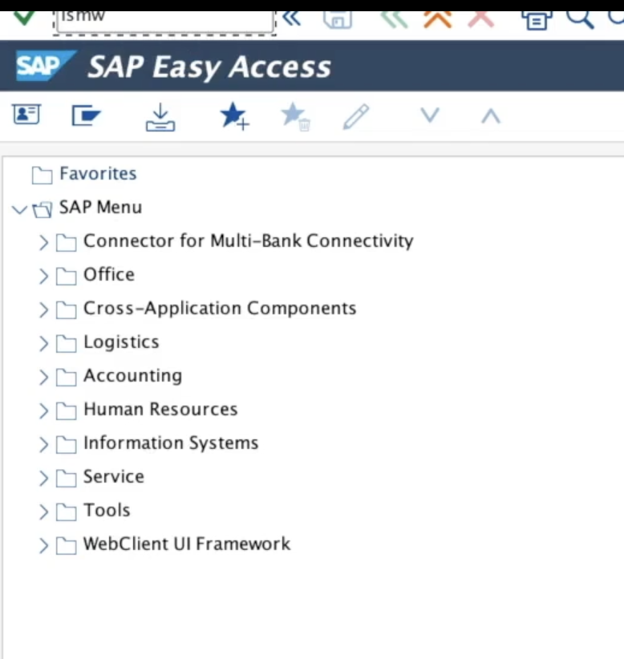Select the Cross-Application Components item
This screenshot has height=659, width=624.
point(219,309)
